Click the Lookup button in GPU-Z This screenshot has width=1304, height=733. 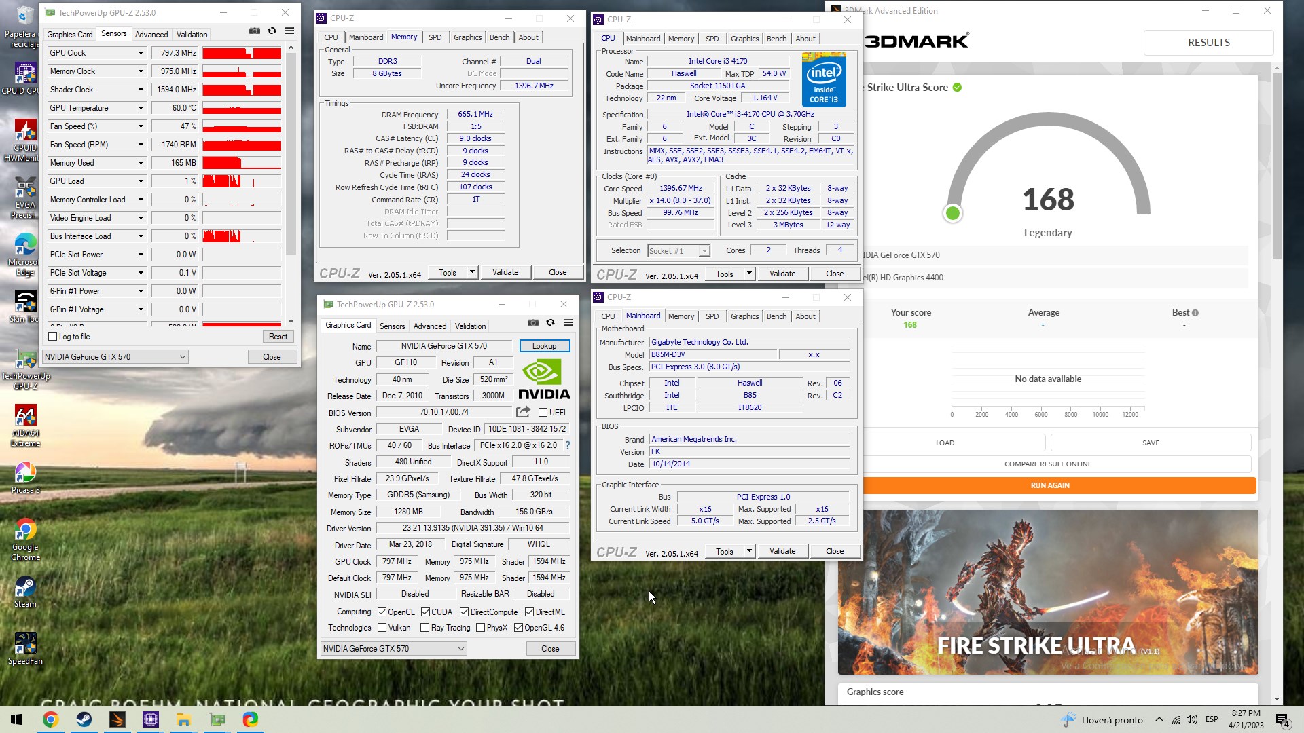point(544,346)
